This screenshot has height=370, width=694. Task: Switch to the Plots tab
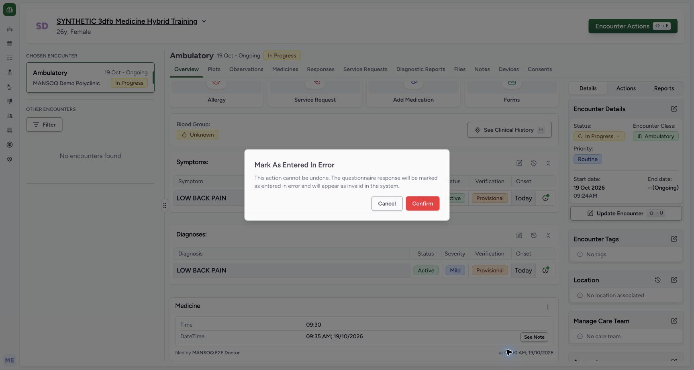point(214,69)
